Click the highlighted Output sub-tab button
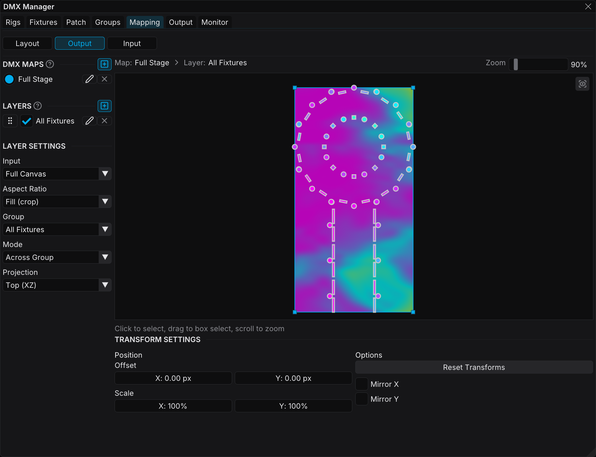The height and width of the screenshot is (457, 596). [x=80, y=43]
